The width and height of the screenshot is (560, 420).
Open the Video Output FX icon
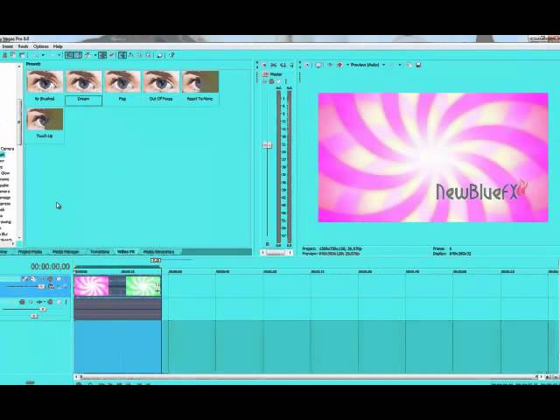click(330, 65)
